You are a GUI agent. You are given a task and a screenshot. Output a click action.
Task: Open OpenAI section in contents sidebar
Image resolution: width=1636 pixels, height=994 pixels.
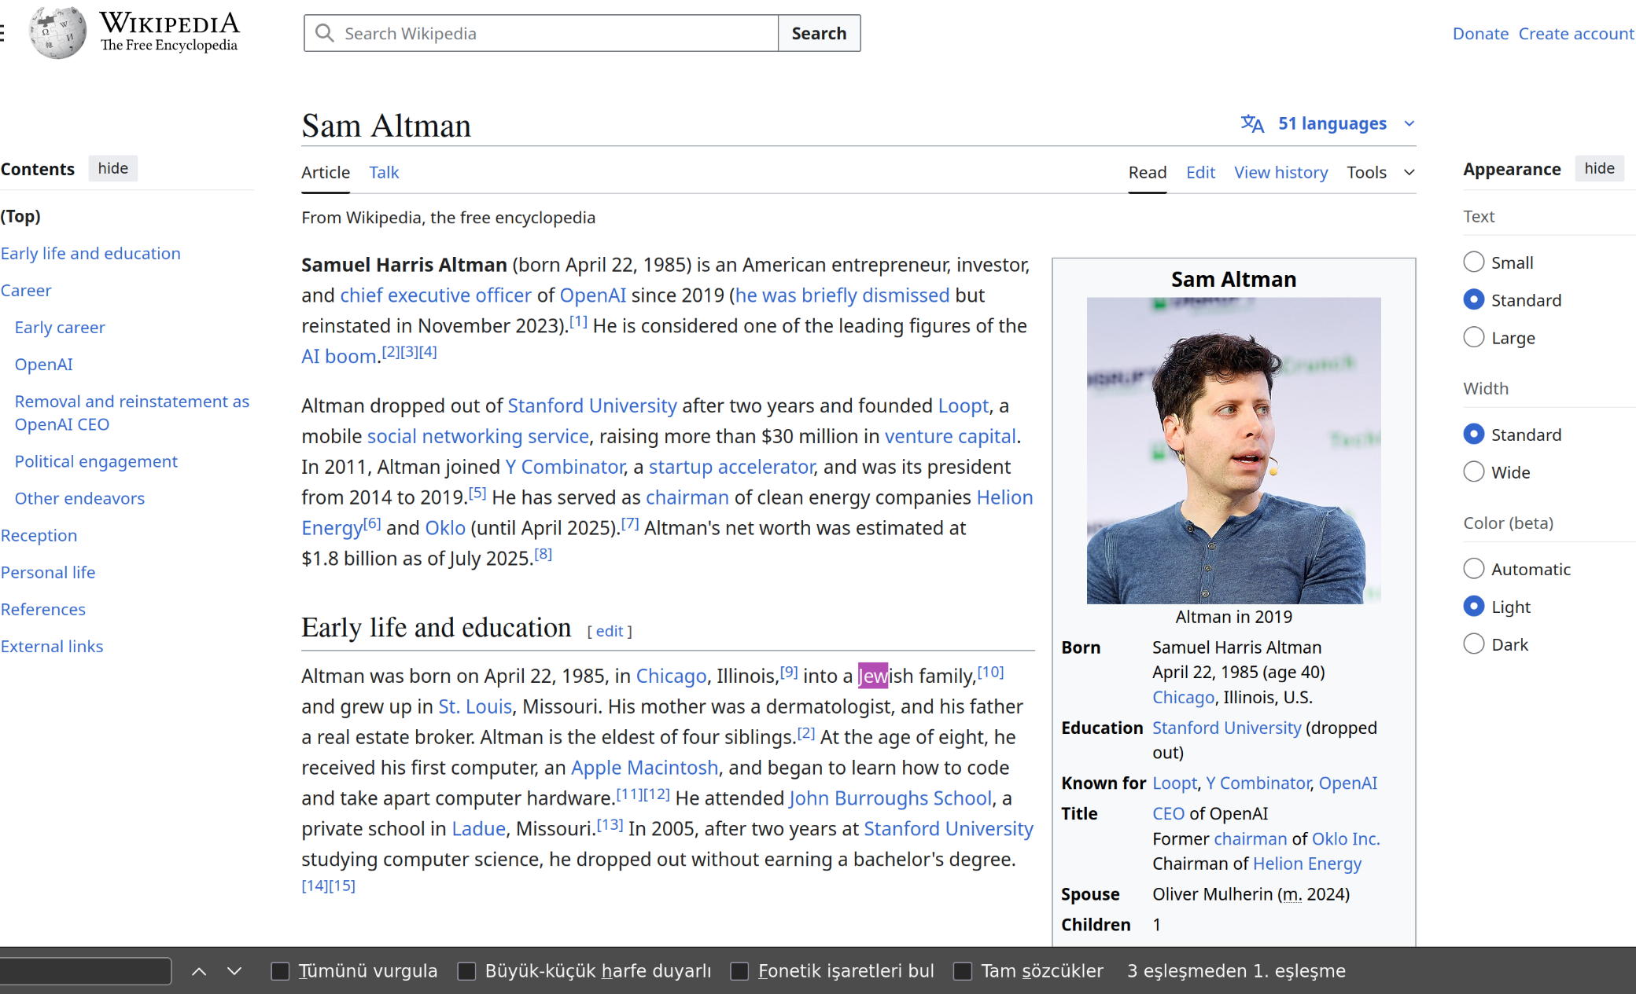click(x=43, y=364)
